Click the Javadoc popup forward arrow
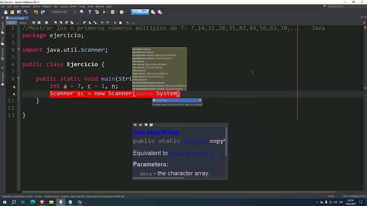 pyautogui.click(x=140, y=125)
